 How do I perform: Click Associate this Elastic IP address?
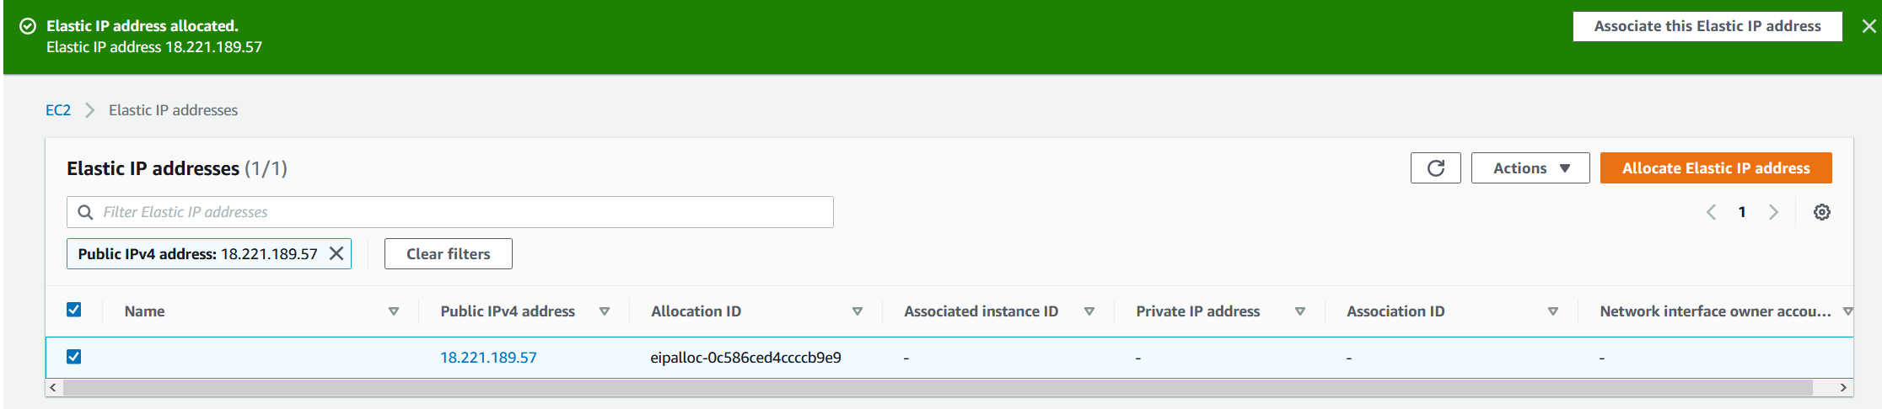point(1707,26)
